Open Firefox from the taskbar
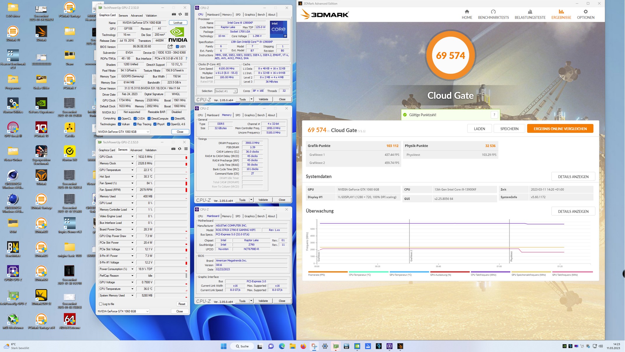Image resolution: width=625 pixels, height=352 pixels. (303, 346)
